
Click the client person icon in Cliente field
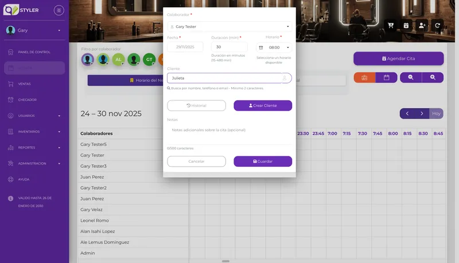[x=285, y=78]
